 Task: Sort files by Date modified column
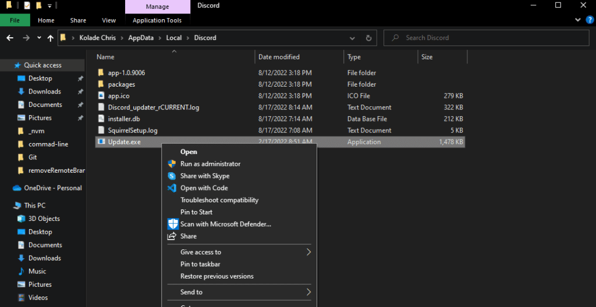(x=279, y=57)
